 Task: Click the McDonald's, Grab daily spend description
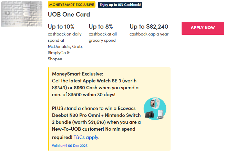tap(65, 47)
